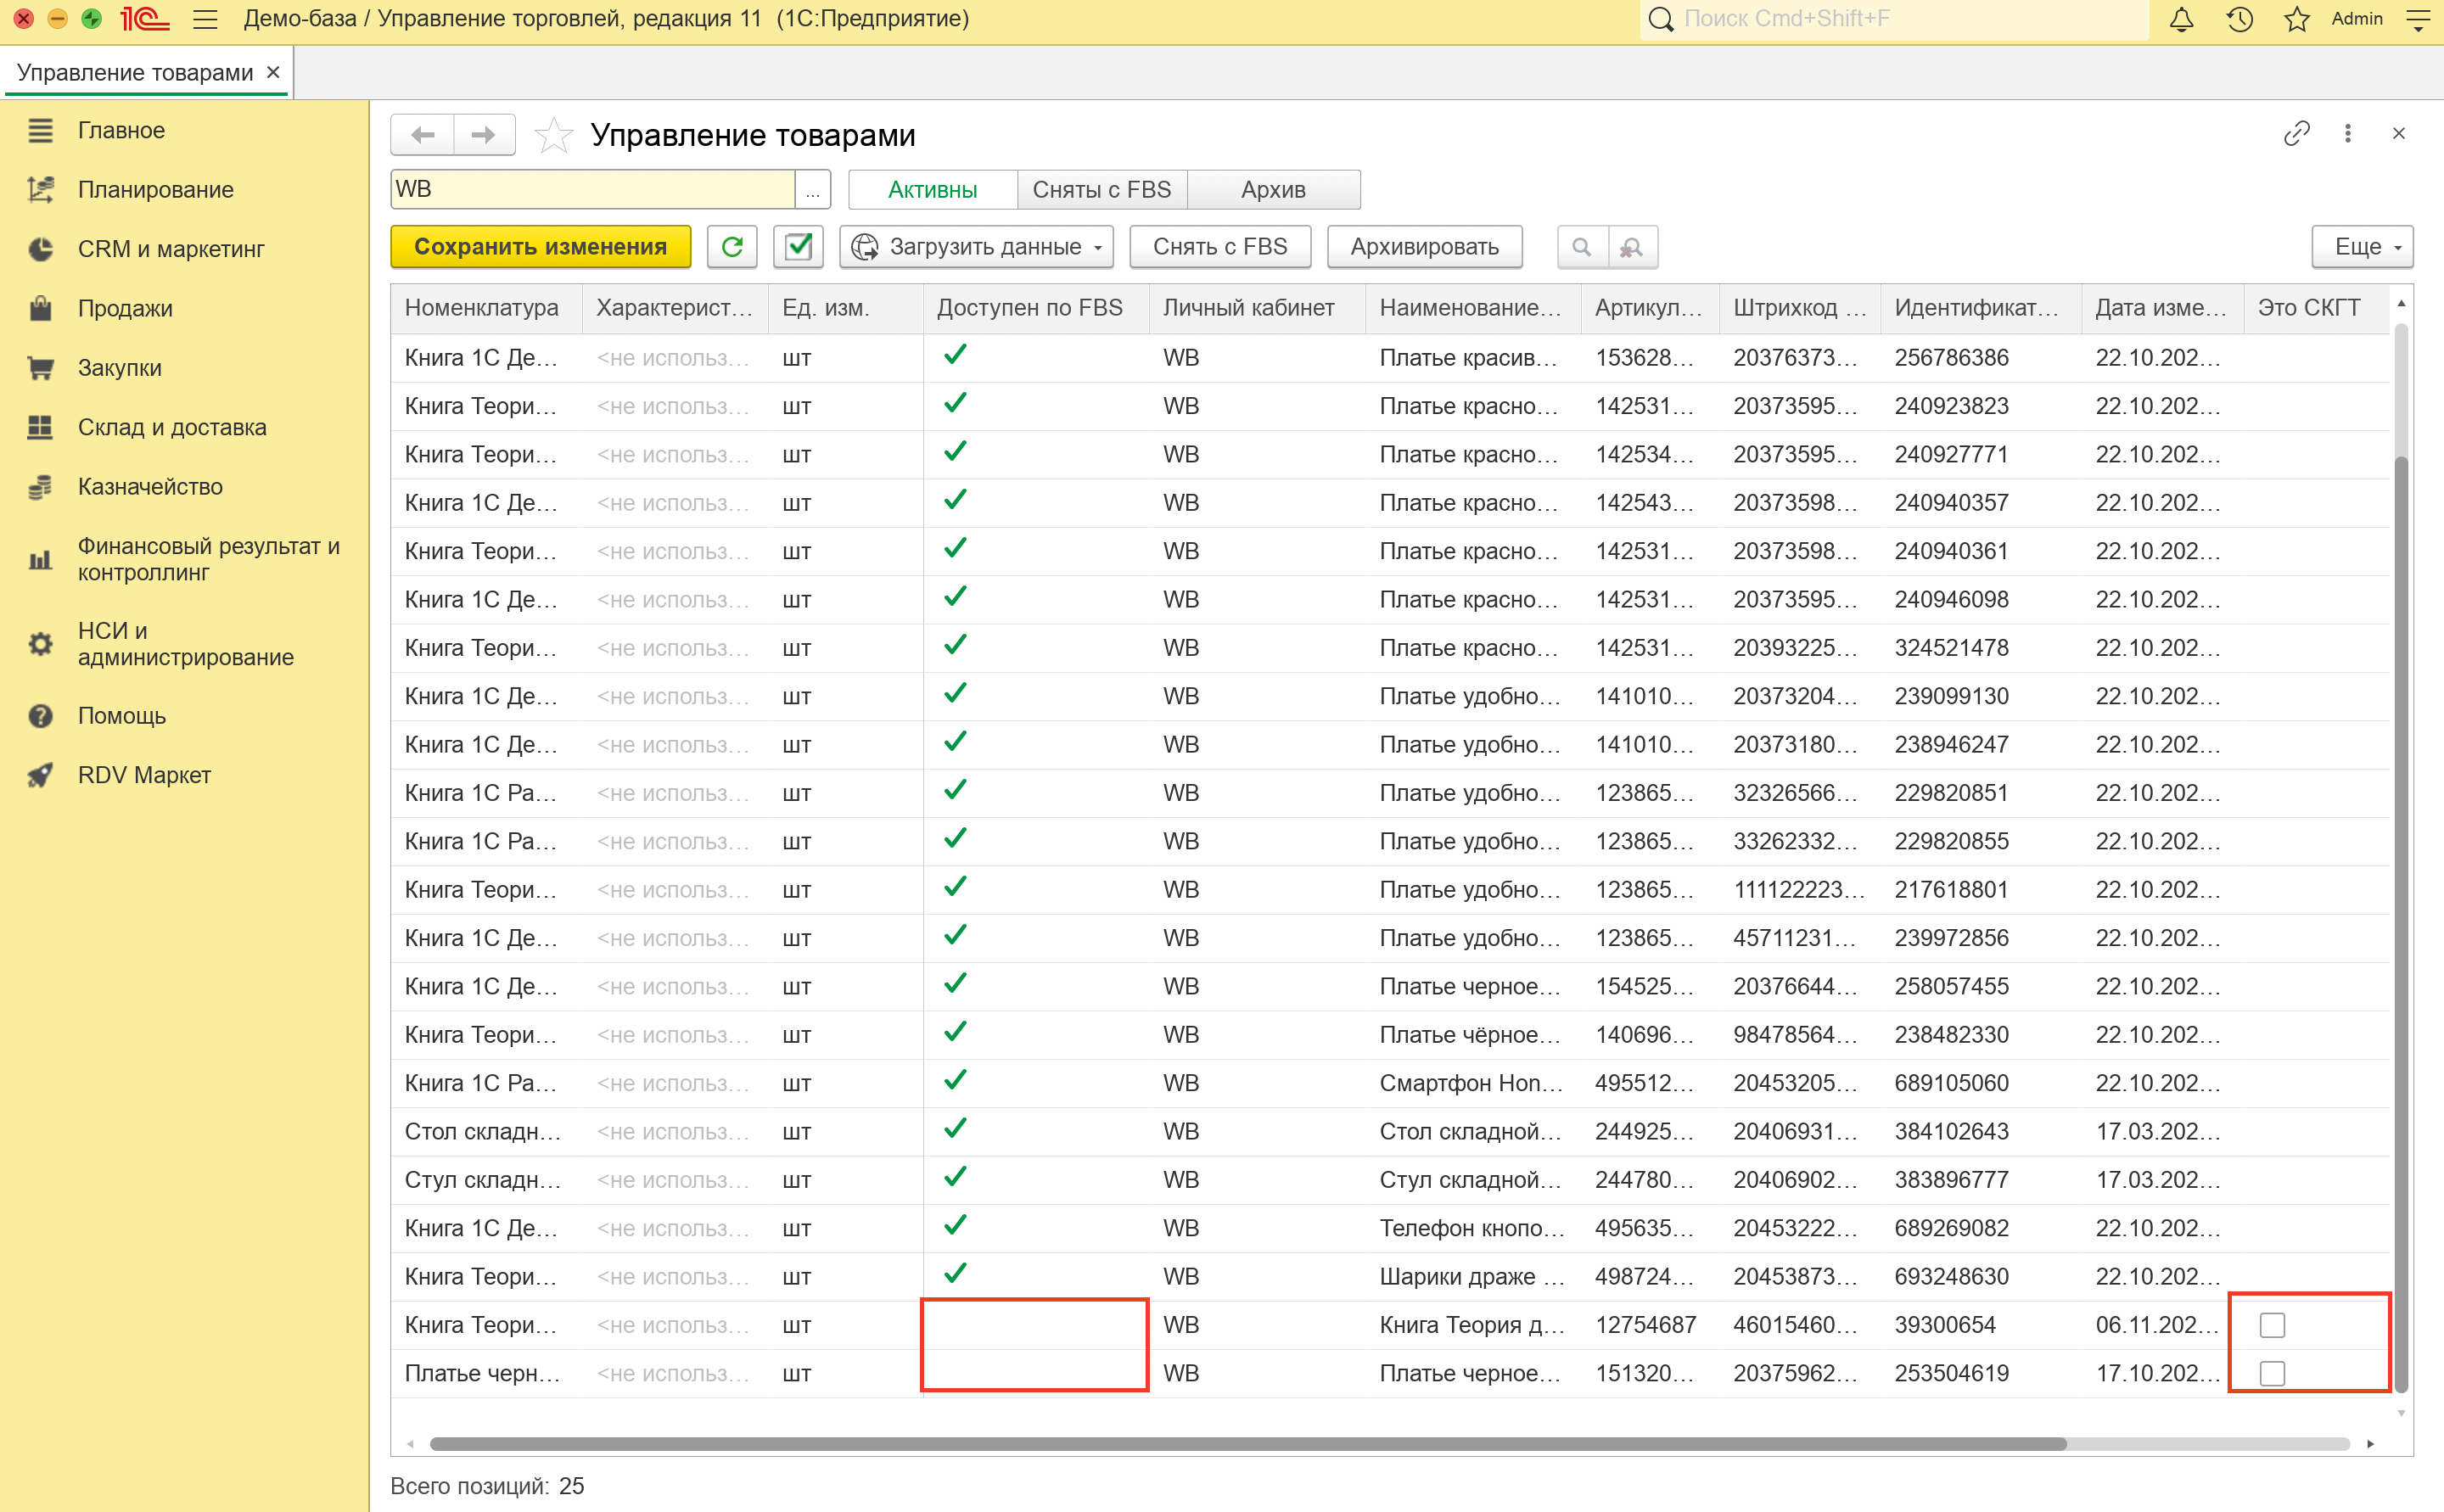Expand the Загрузить данные dropdown

pos(977,247)
